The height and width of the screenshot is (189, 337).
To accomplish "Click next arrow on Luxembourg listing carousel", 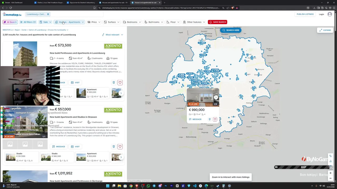I will (121, 93).
